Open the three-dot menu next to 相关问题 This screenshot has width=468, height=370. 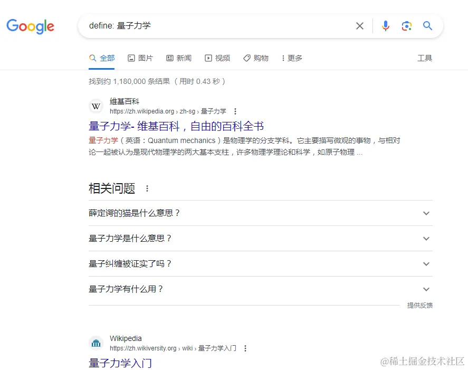tap(147, 188)
